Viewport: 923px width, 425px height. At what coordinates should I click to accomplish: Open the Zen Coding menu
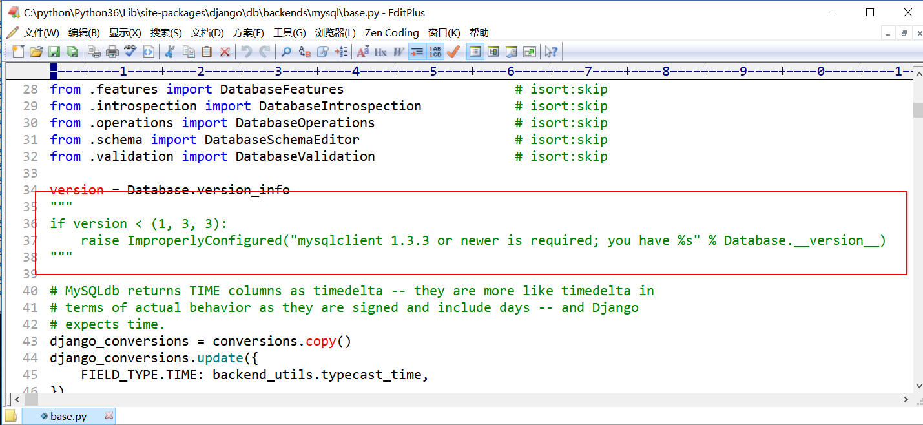pos(391,33)
